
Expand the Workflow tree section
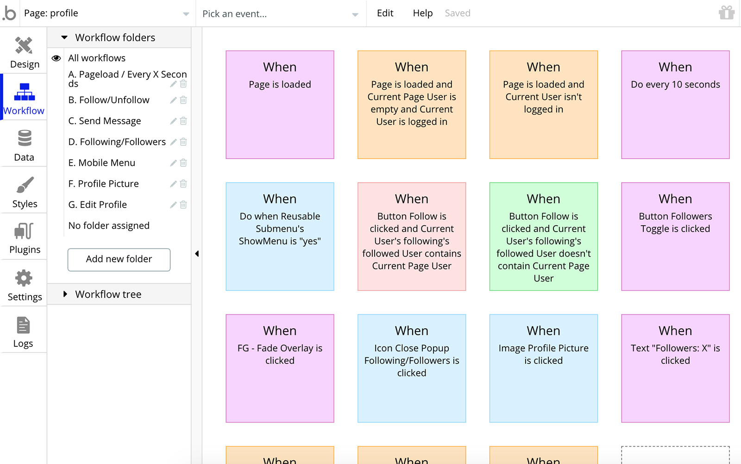65,294
